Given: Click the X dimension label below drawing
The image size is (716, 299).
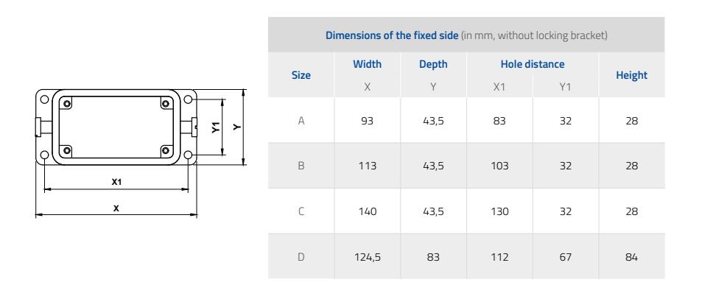Looking at the screenshot, I should pyautogui.click(x=116, y=208).
